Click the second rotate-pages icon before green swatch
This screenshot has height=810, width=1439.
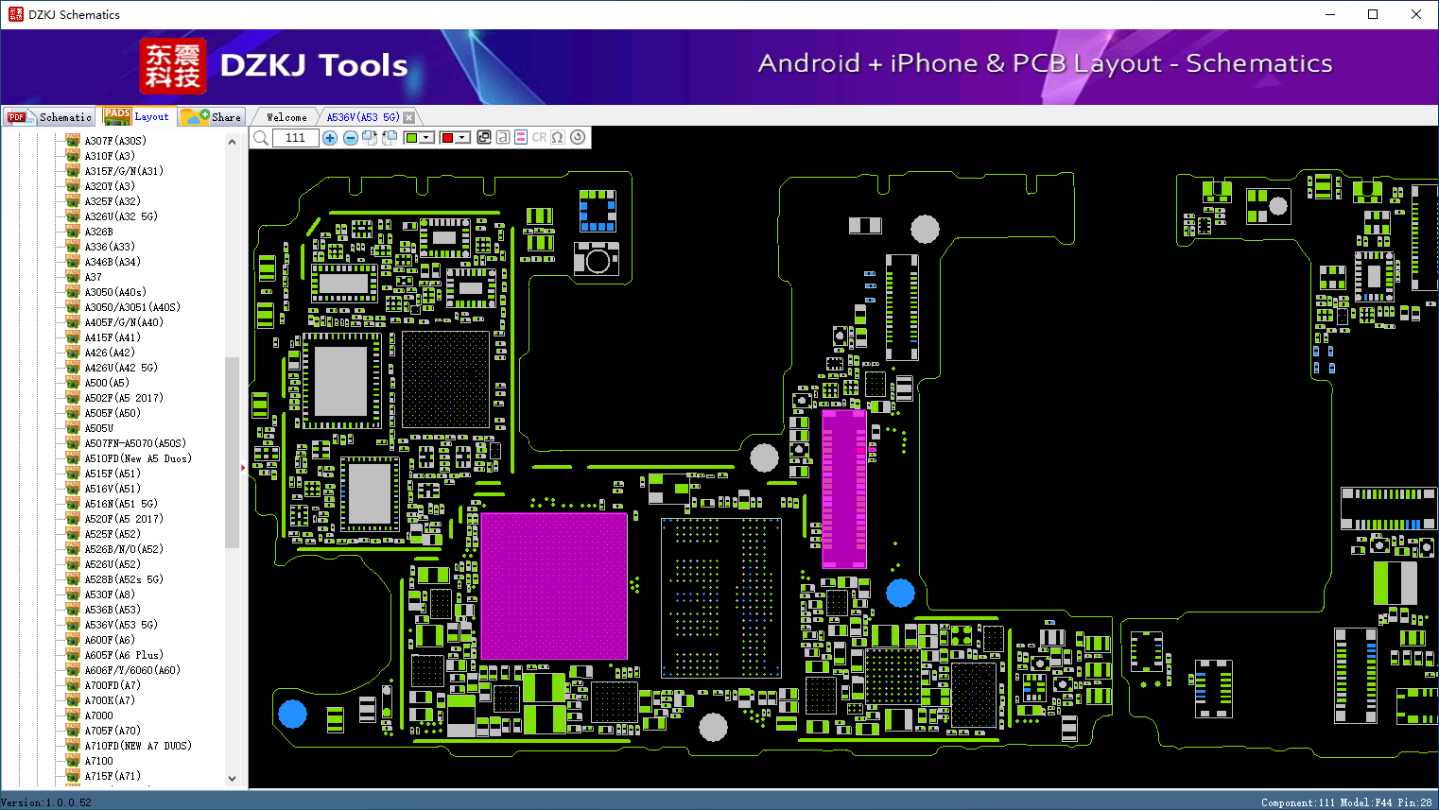point(390,138)
